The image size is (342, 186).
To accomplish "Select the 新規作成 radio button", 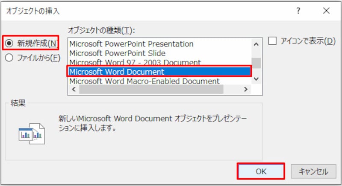I will [9, 43].
